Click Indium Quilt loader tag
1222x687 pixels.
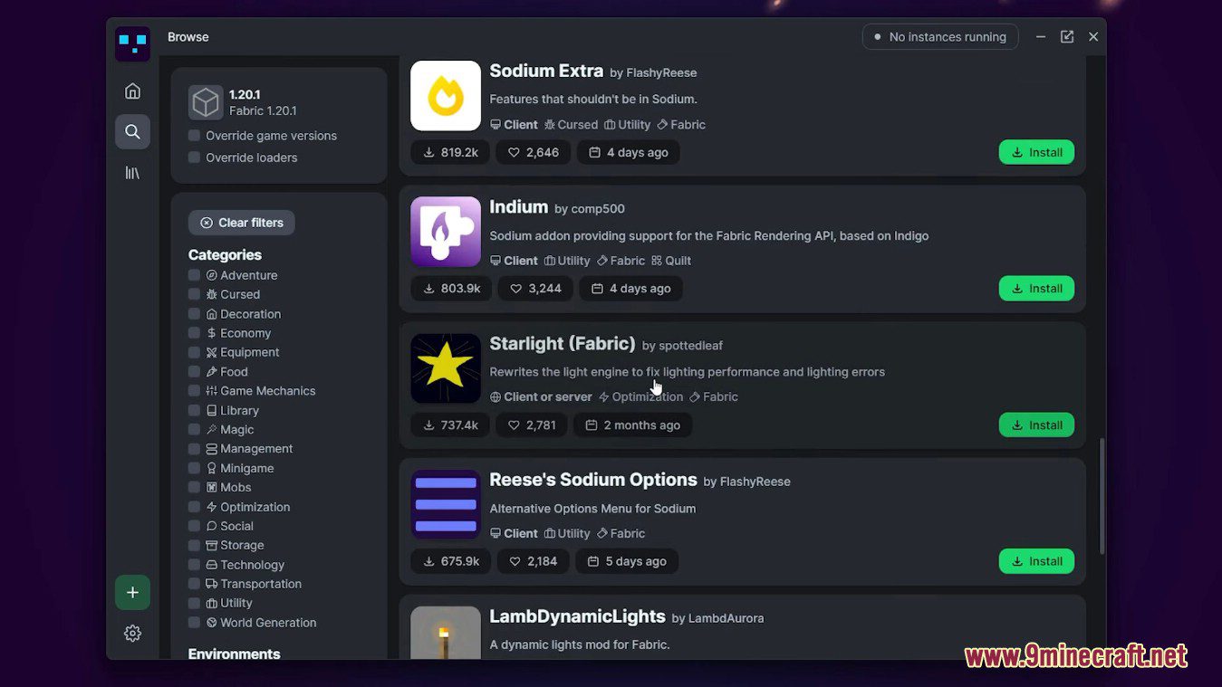click(671, 261)
